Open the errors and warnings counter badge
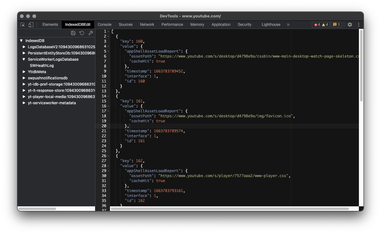 tap(321, 25)
